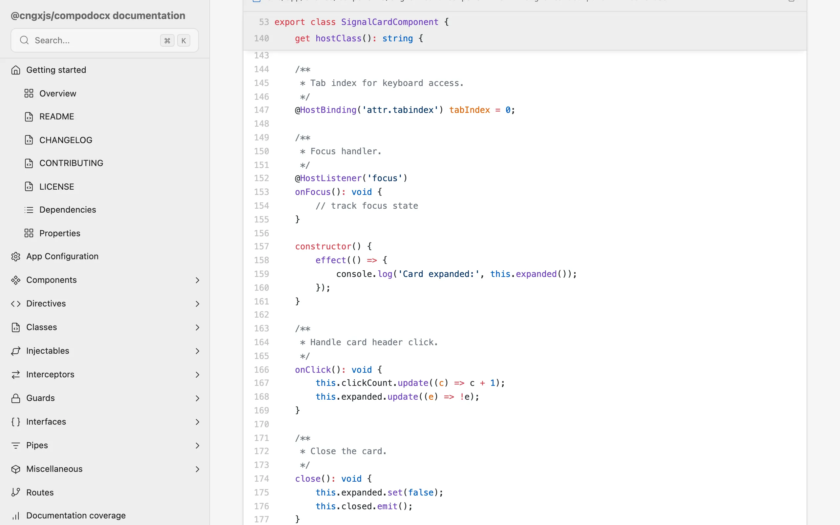Click the Interceptors arrows icon

pyautogui.click(x=16, y=375)
